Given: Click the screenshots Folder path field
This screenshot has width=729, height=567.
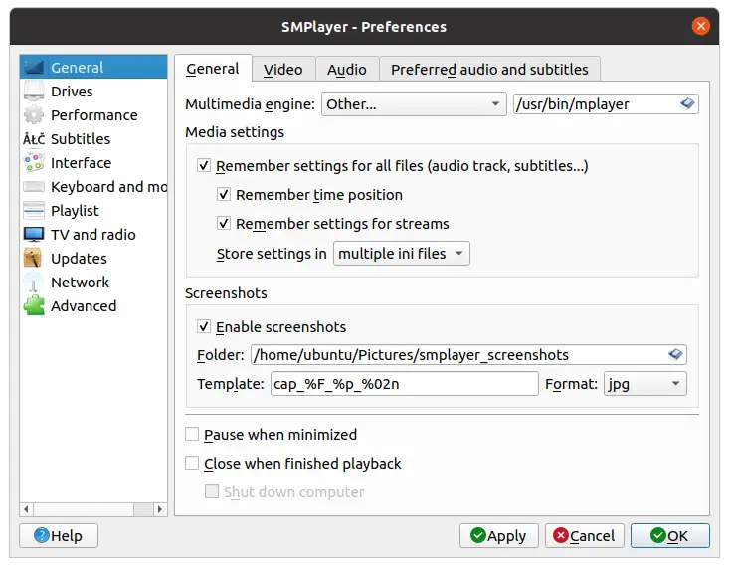Looking at the screenshot, I should pos(468,355).
